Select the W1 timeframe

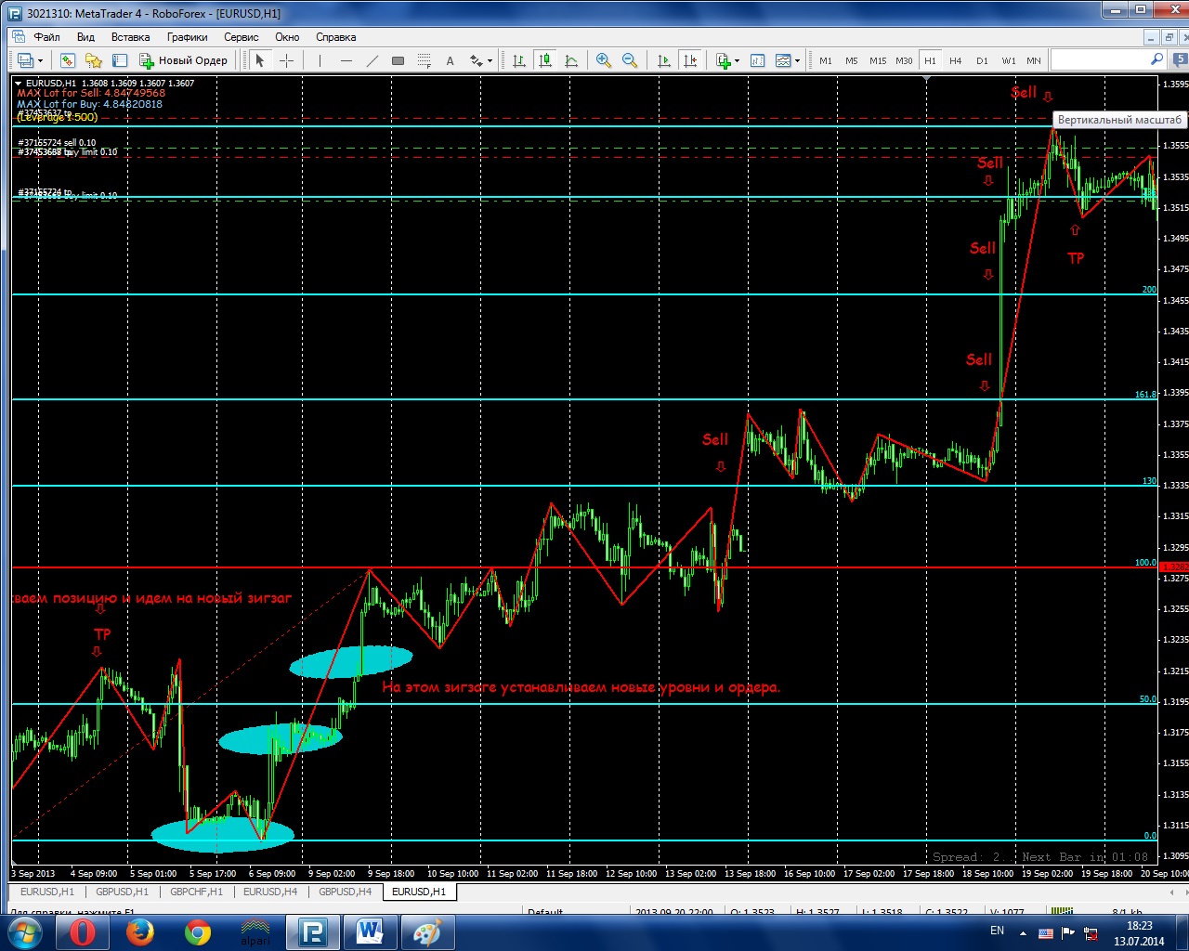(x=1009, y=60)
